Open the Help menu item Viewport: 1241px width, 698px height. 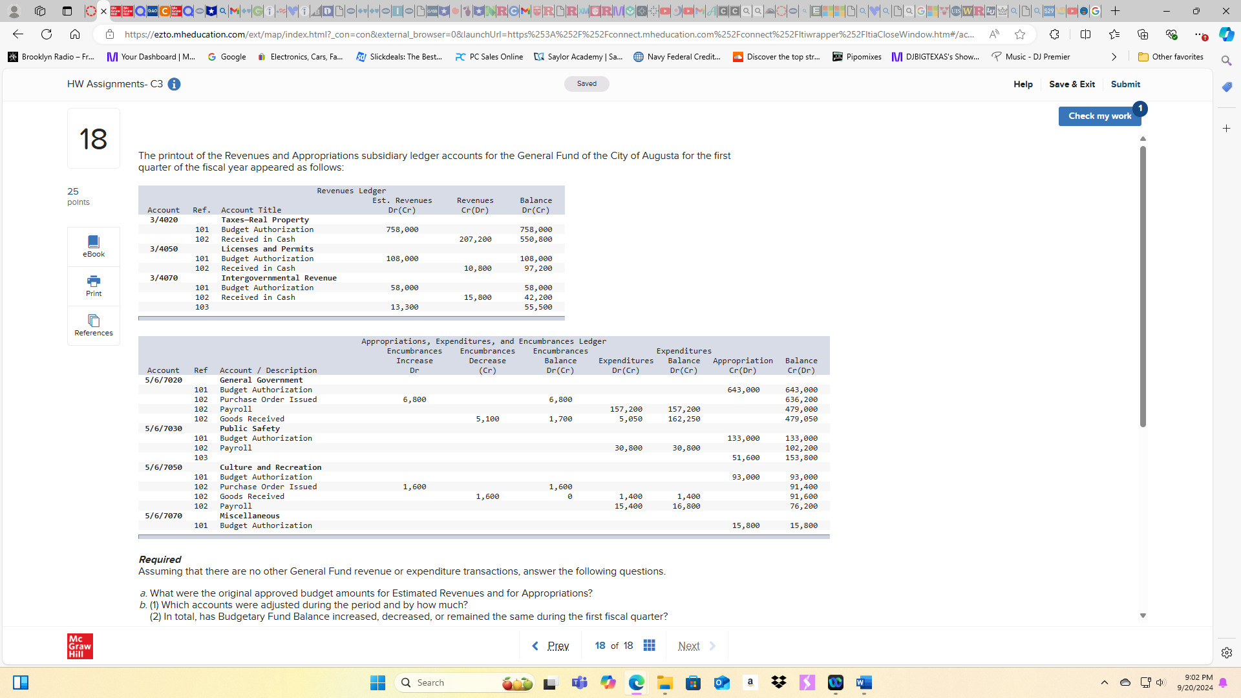(x=1023, y=85)
